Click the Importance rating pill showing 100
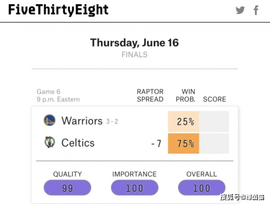This screenshot has height=204, width=270. [x=135, y=188]
